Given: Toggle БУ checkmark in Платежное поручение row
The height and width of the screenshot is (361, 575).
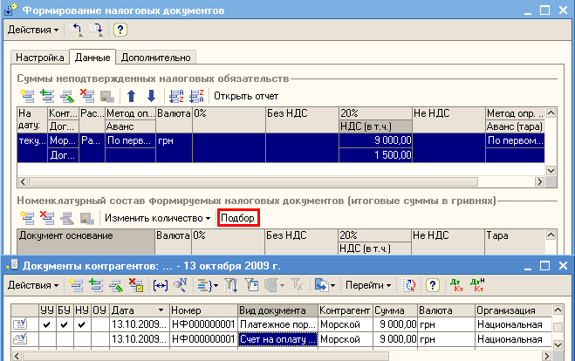Looking at the screenshot, I should pyautogui.click(x=64, y=325).
